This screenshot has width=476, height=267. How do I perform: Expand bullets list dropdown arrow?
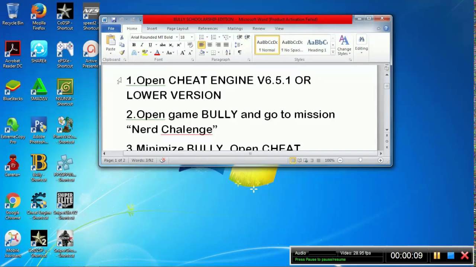pos(207,37)
